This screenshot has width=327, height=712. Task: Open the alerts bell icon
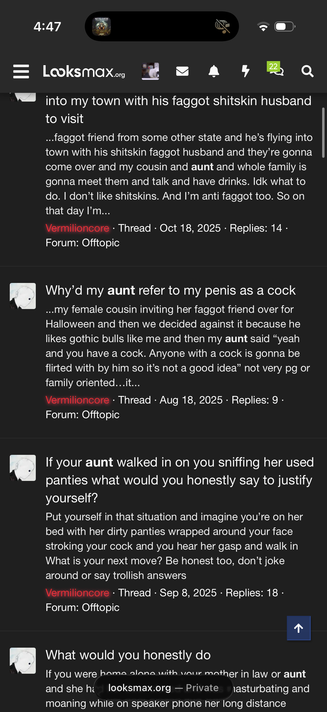[x=214, y=71]
